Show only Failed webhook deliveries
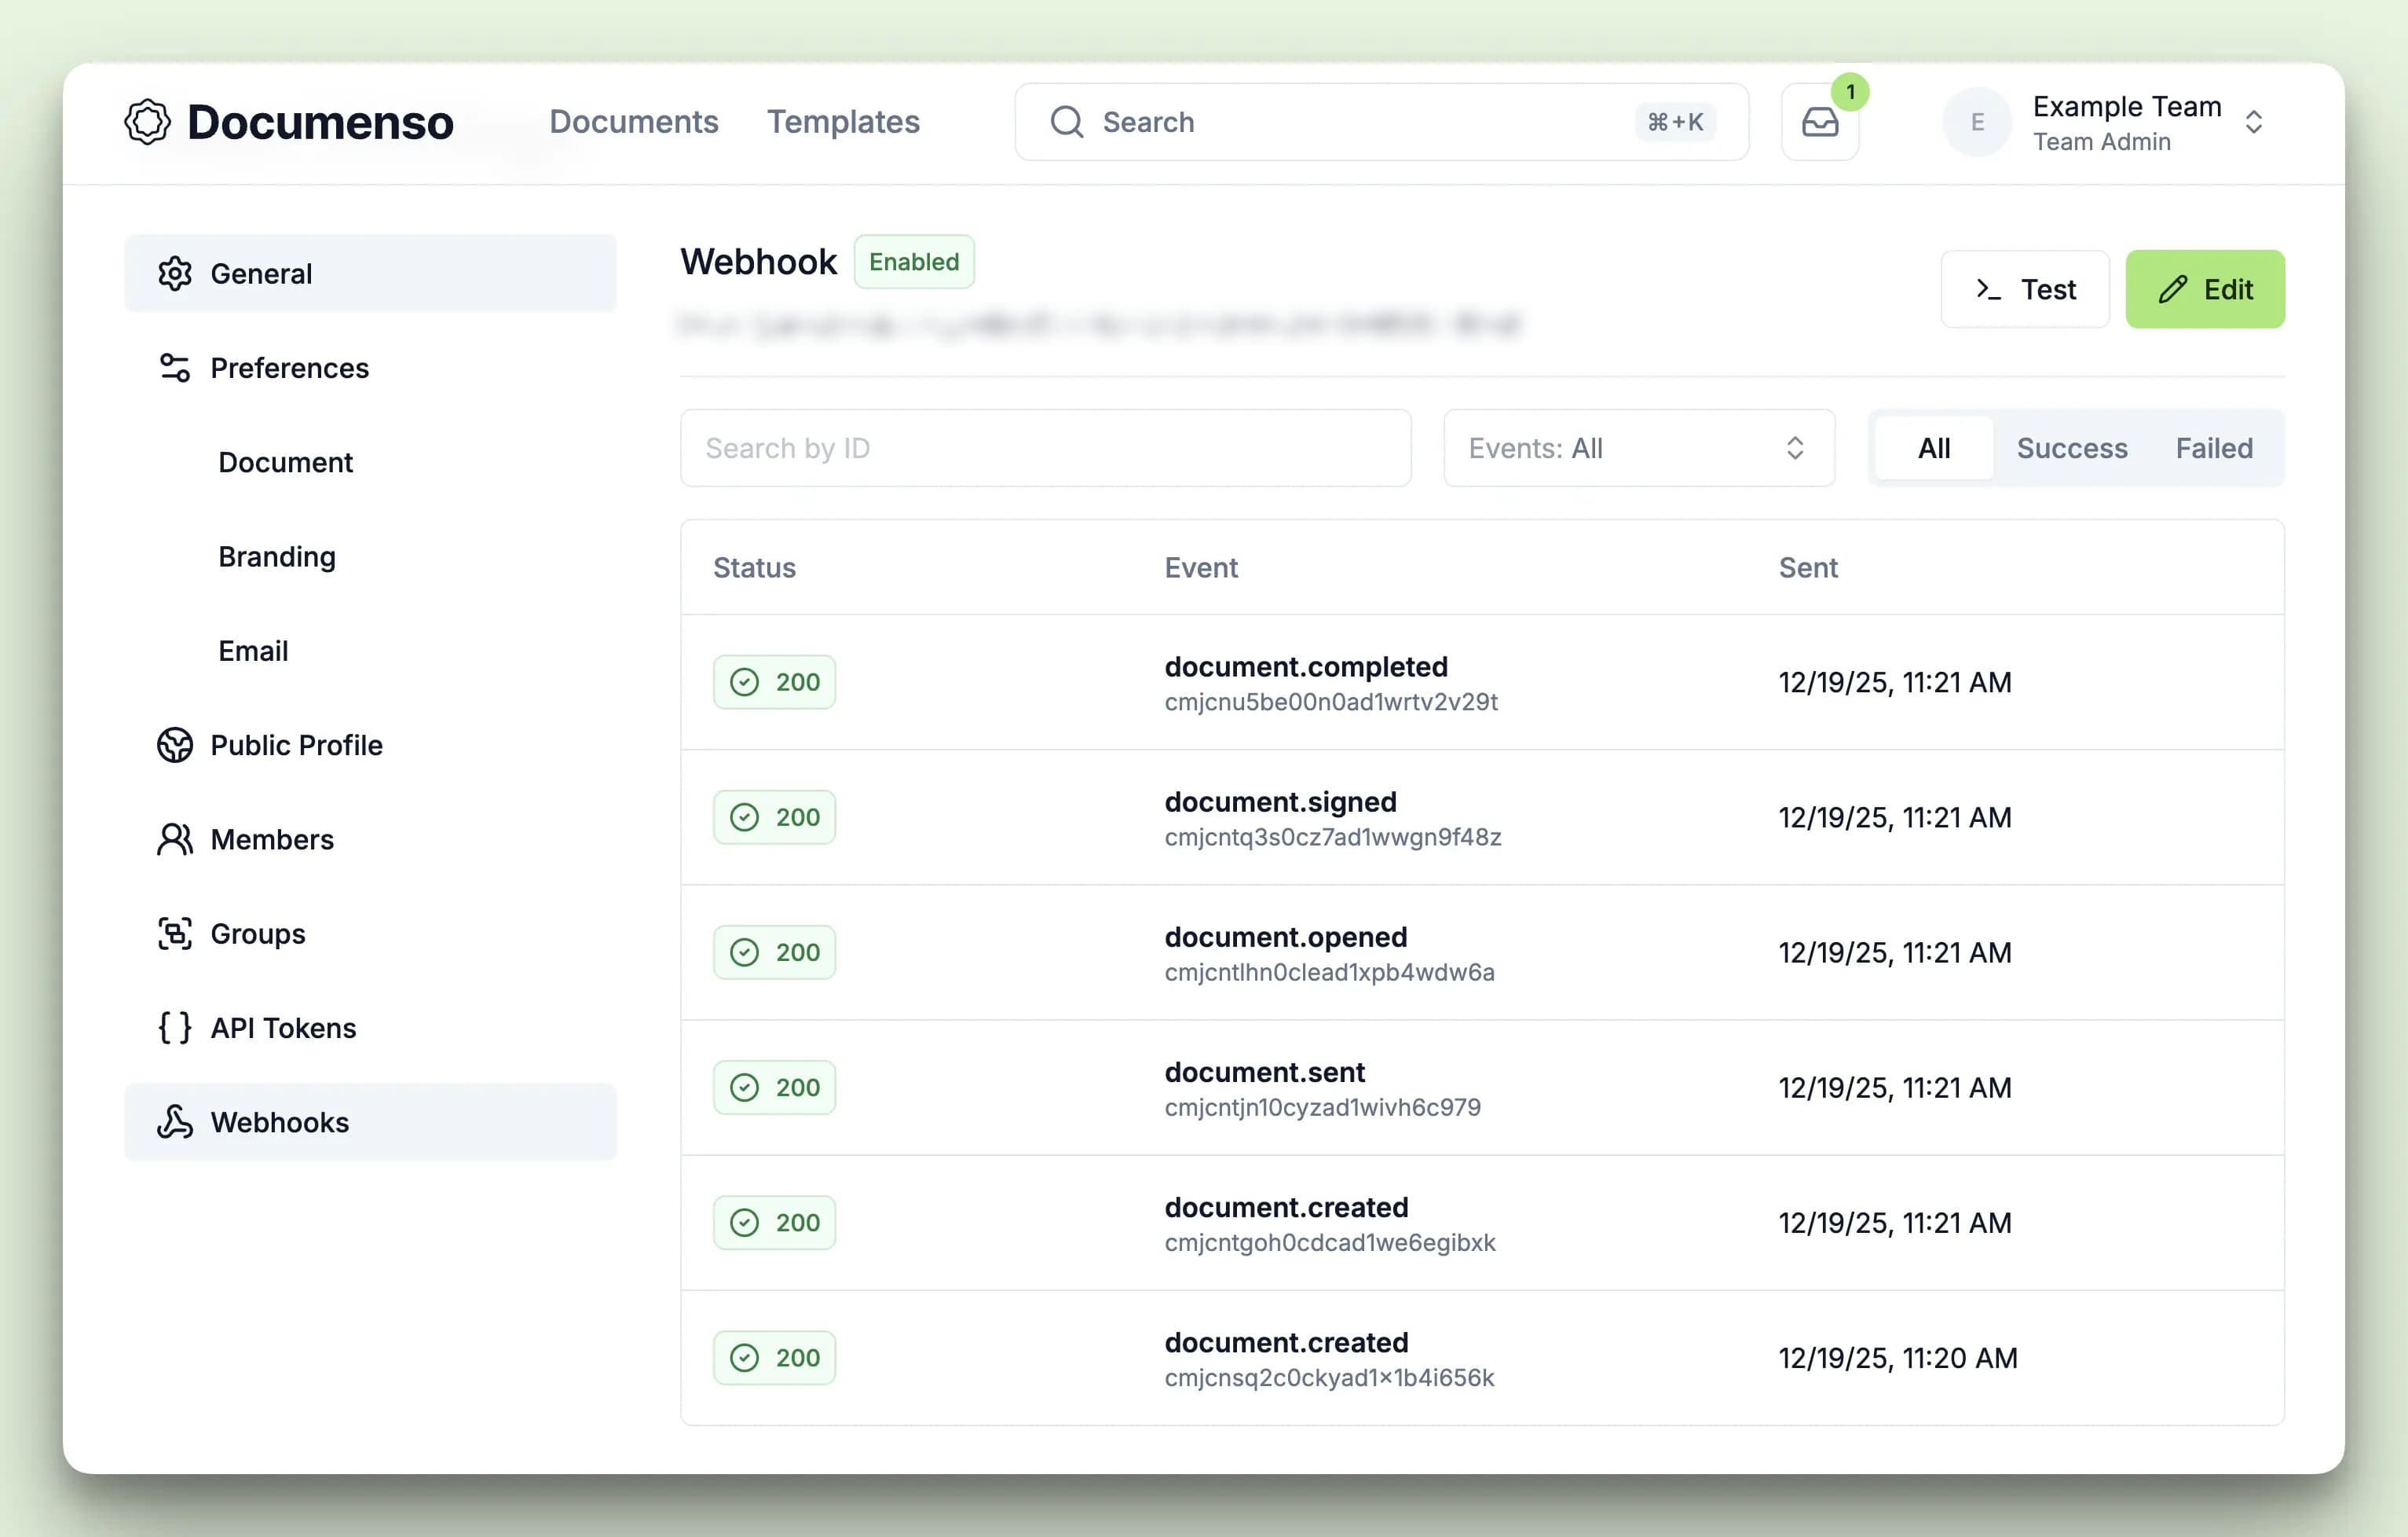This screenshot has width=2408, height=1537. coord(2213,447)
